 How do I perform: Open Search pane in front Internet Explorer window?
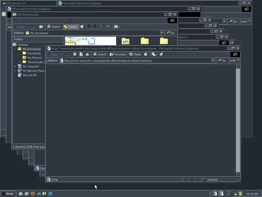100,54
